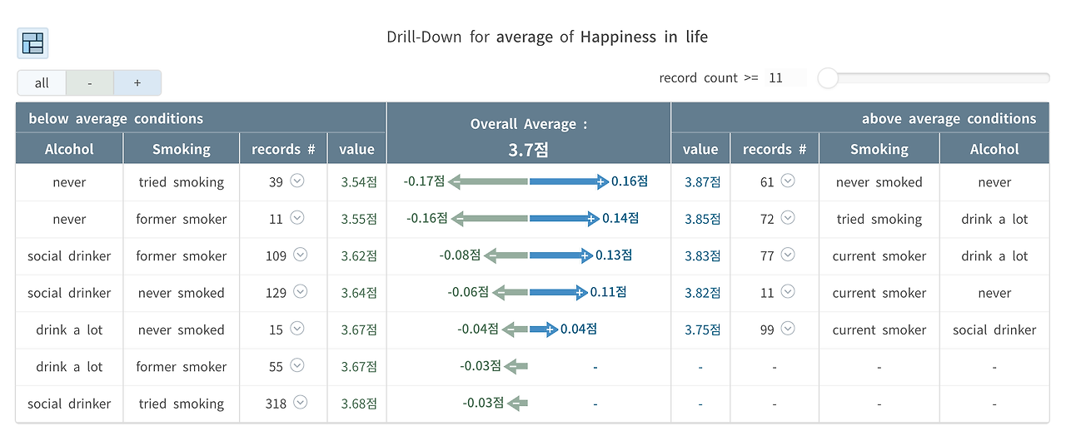The image size is (1066, 441).
Task: Click 'current smoker' in the 77 records row
Action: pyautogui.click(x=879, y=256)
